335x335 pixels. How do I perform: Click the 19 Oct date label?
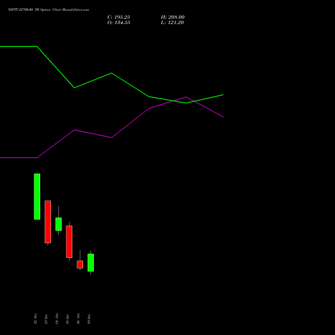coord(89,319)
